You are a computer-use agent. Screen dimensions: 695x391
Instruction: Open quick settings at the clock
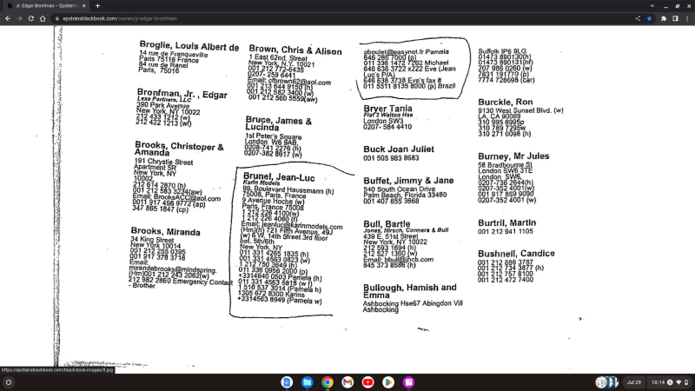(x=669, y=382)
